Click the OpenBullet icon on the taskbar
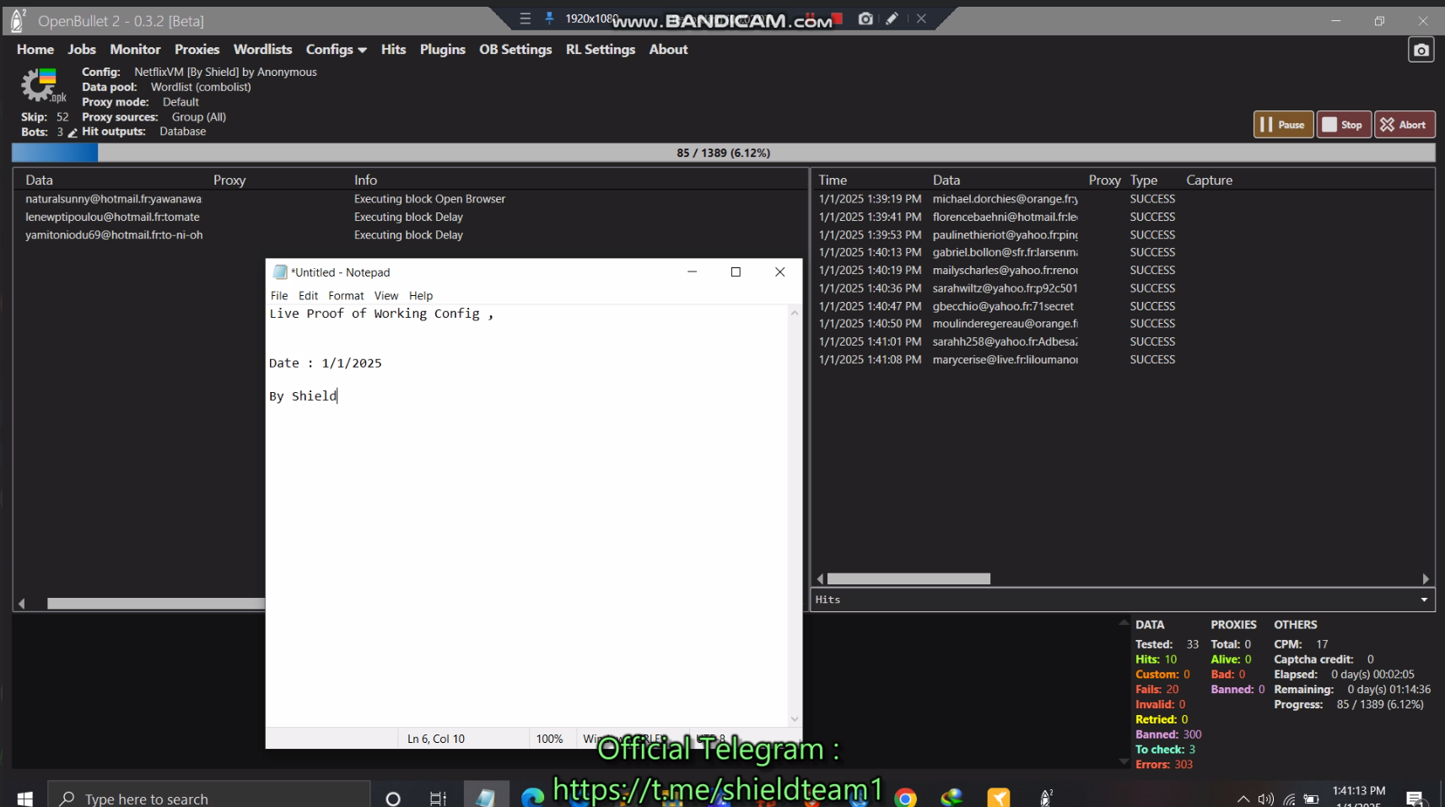 1046,798
